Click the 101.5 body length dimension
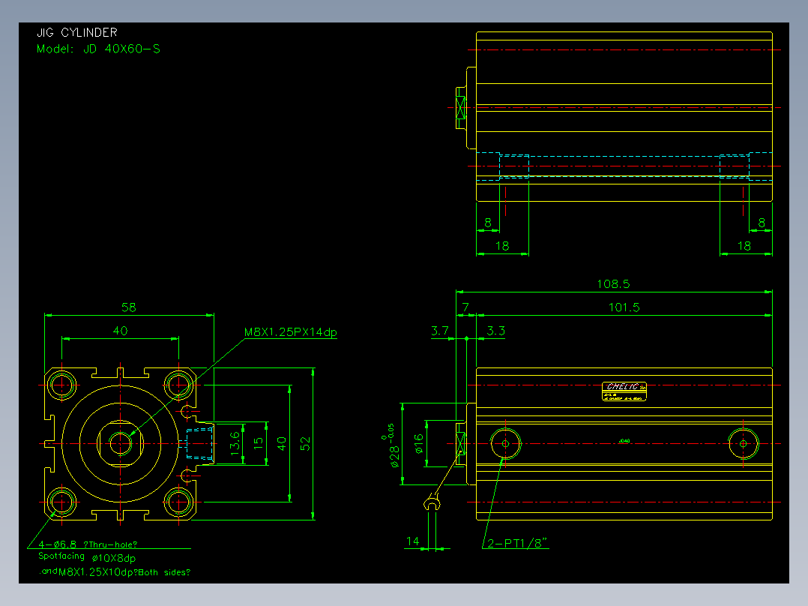808x606 pixels. (624, 308)
